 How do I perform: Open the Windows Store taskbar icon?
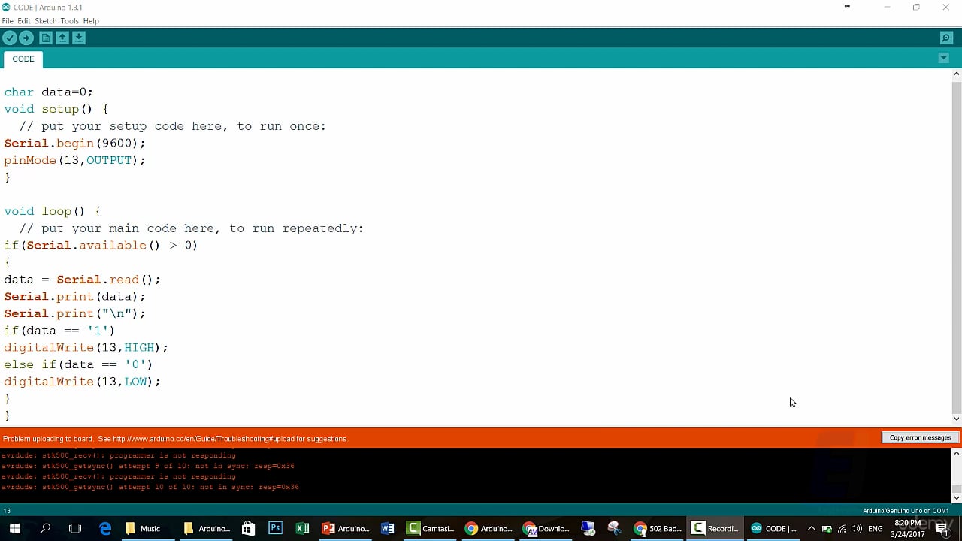(248, 528)
